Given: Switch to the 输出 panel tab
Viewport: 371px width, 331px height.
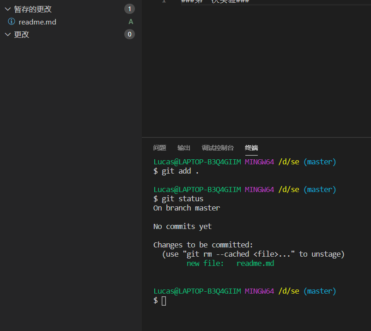Looking at the screenshot, I should (184, 148).
